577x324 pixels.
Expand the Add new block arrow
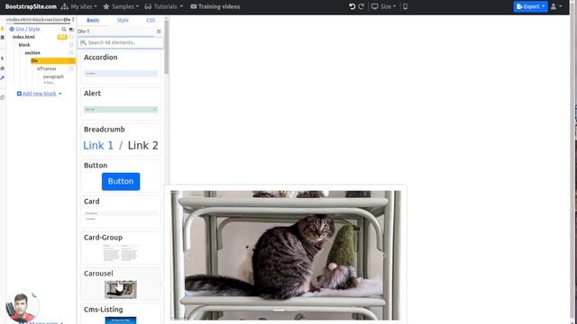tap(60, 94)
